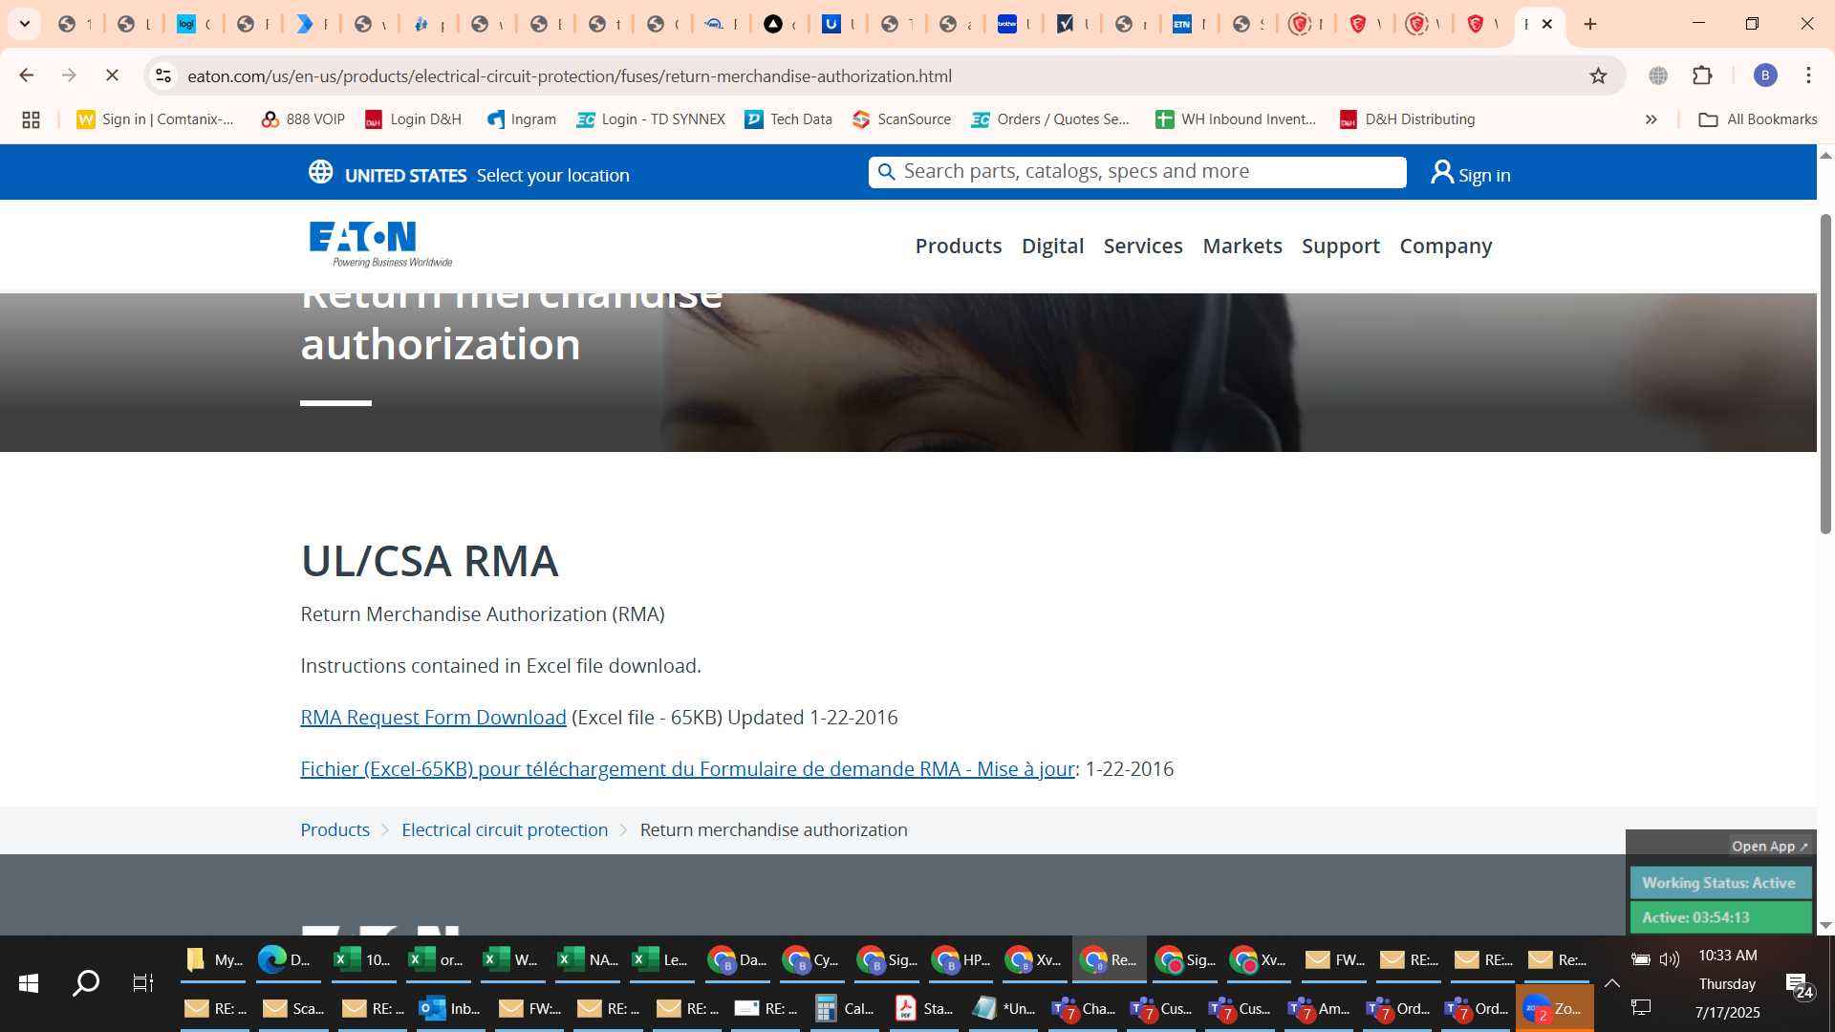The width and height of the screenshot is (1835, 1032).
Task: Click Select your location
Action: tap(552, 176)
